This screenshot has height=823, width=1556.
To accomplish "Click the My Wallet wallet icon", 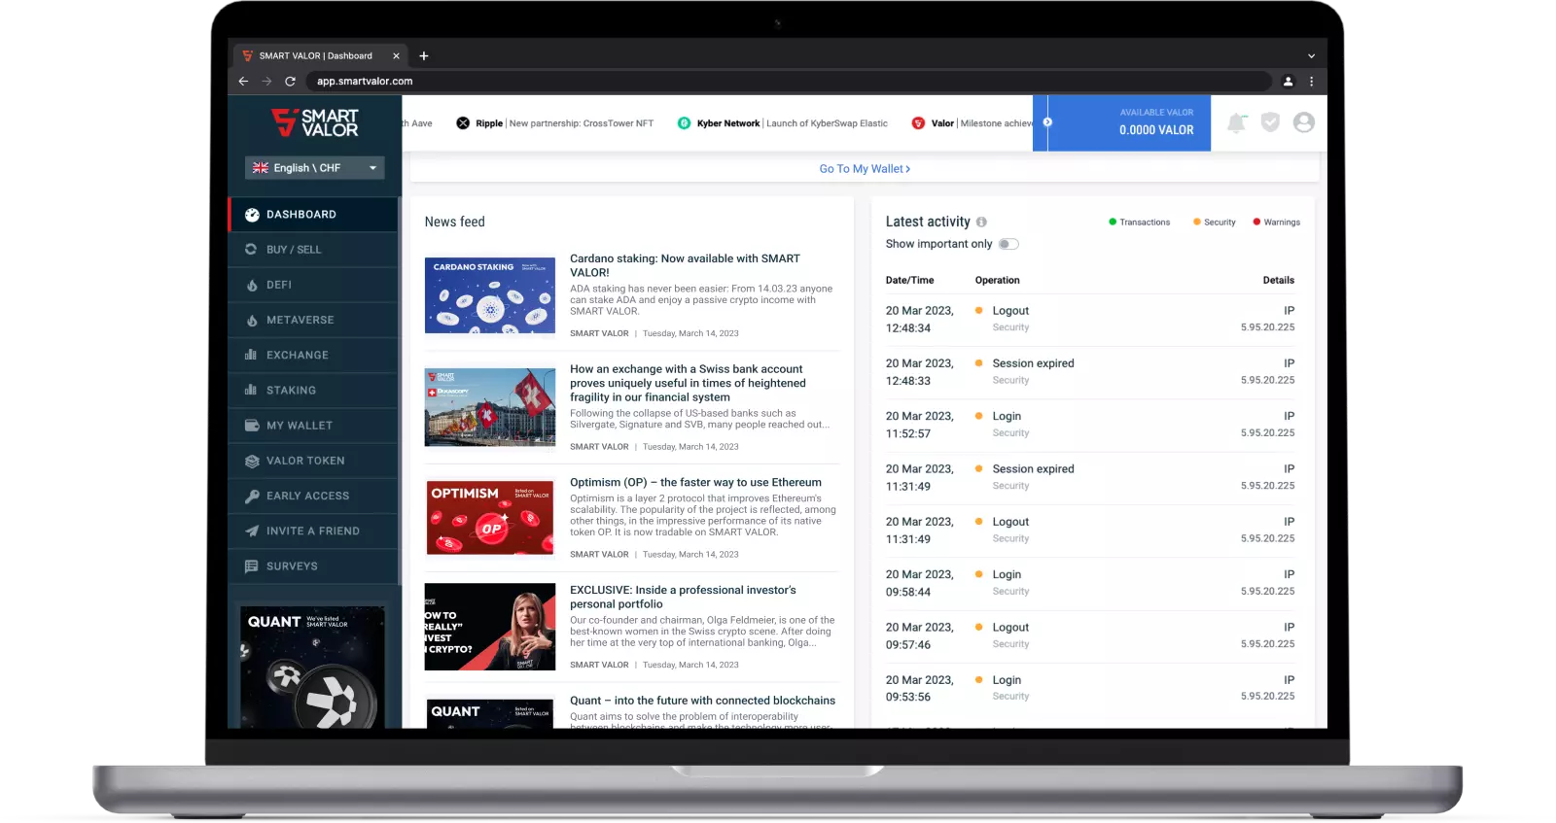I will [252, 426].
